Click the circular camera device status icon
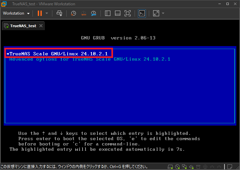 coord(205,167)
